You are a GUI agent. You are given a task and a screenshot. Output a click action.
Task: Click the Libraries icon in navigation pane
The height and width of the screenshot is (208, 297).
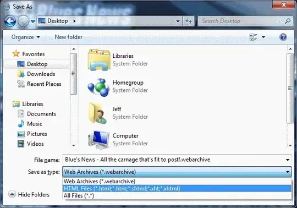[16, 104]
